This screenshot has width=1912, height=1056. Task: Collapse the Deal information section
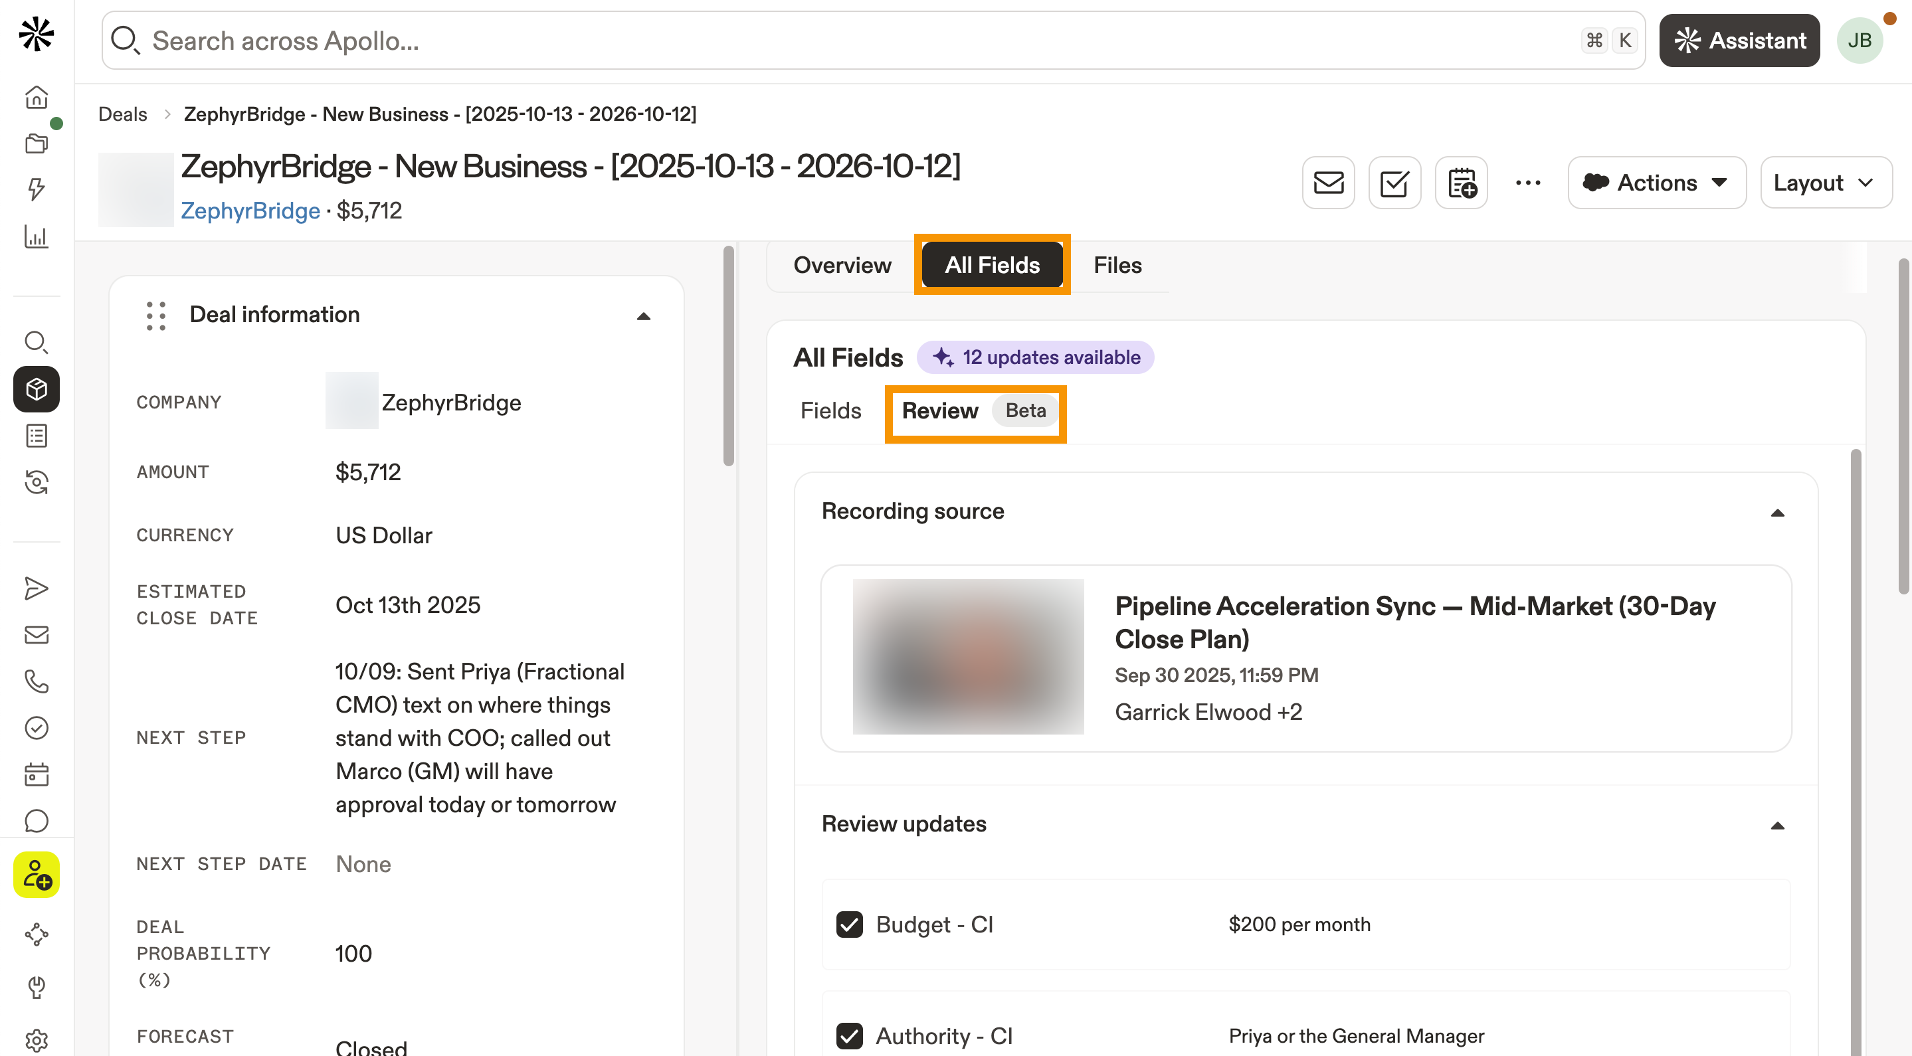[x=644, y=316]
